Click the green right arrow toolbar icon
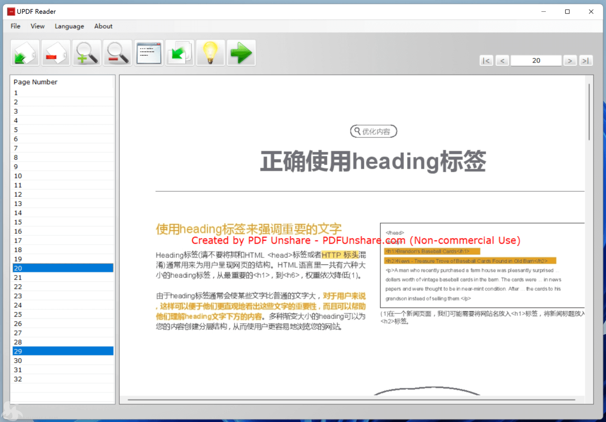Image resolution: width=606 pixels, height=422 pixels. [241, 53]
